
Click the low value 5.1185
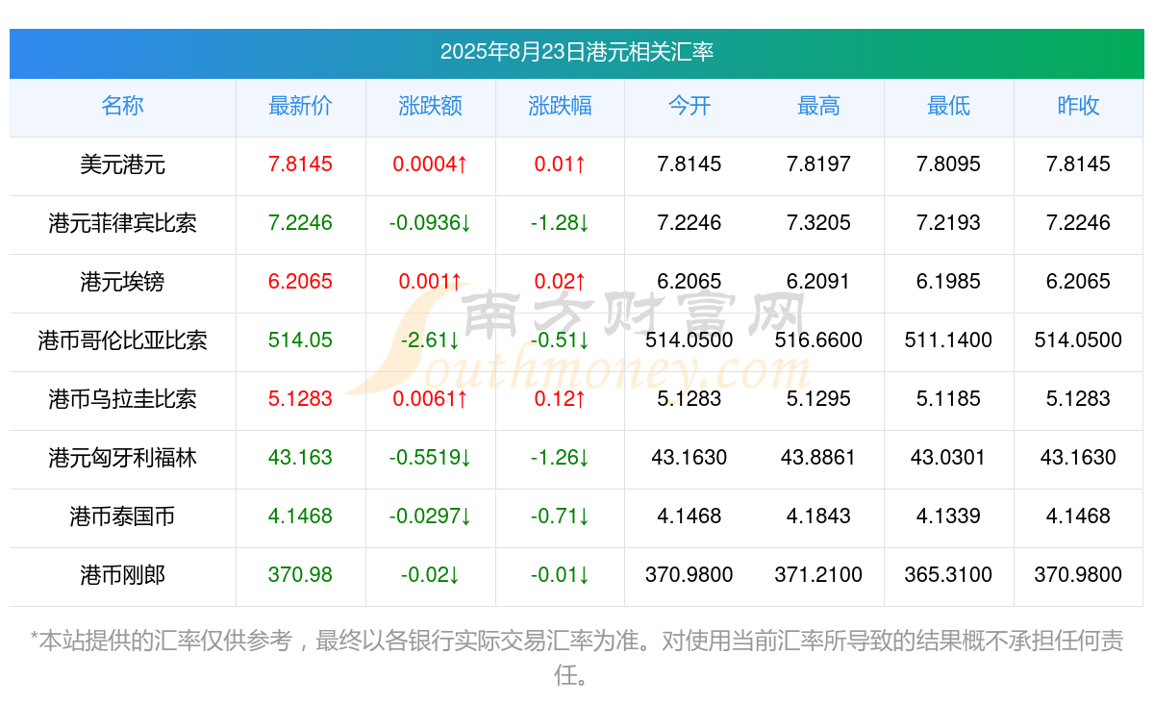[x=948, y=399]
